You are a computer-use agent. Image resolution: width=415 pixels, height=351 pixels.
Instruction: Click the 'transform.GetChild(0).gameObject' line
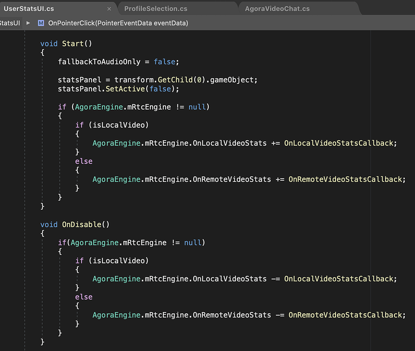tap(157, 80)
